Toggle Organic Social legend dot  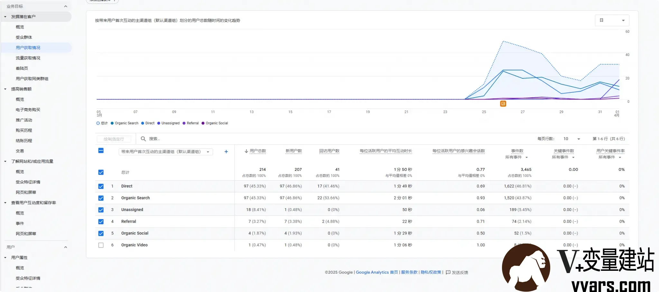pos(203,123)
